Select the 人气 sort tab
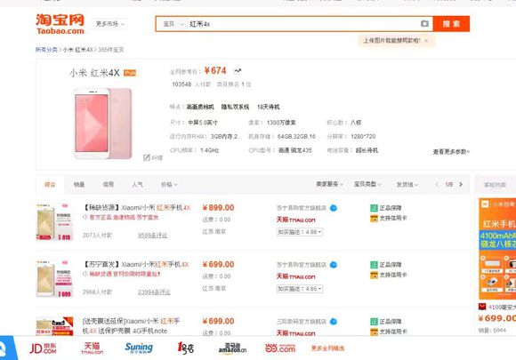The image size is (516, 360). click(137, 184)
